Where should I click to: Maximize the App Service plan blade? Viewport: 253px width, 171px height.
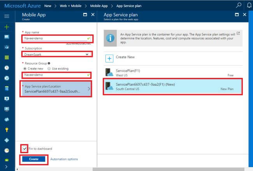pyautogui.click(x=237, y=15)
